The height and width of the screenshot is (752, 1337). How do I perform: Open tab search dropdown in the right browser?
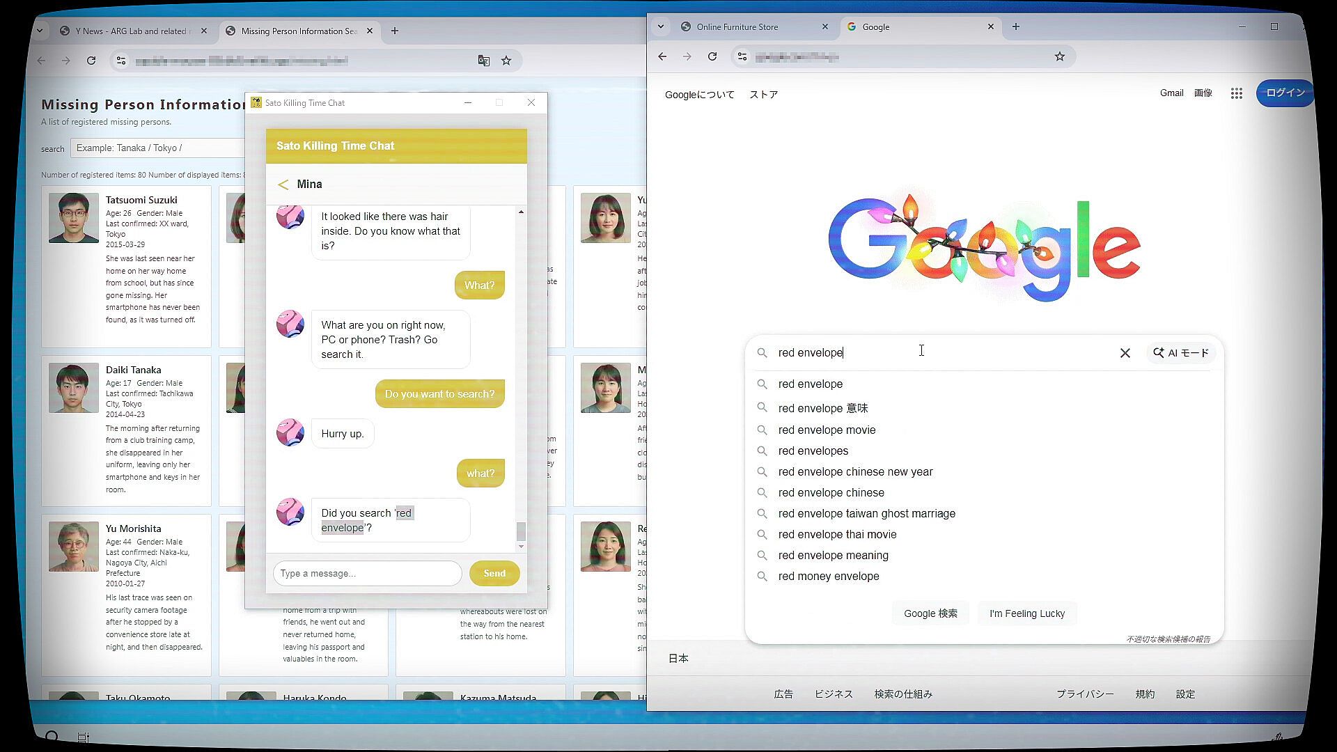pos(661,26)
